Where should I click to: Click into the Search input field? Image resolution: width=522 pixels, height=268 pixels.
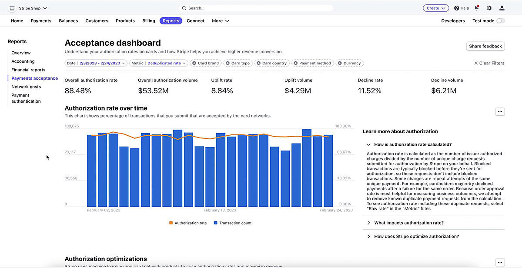(x=257, y=8)
